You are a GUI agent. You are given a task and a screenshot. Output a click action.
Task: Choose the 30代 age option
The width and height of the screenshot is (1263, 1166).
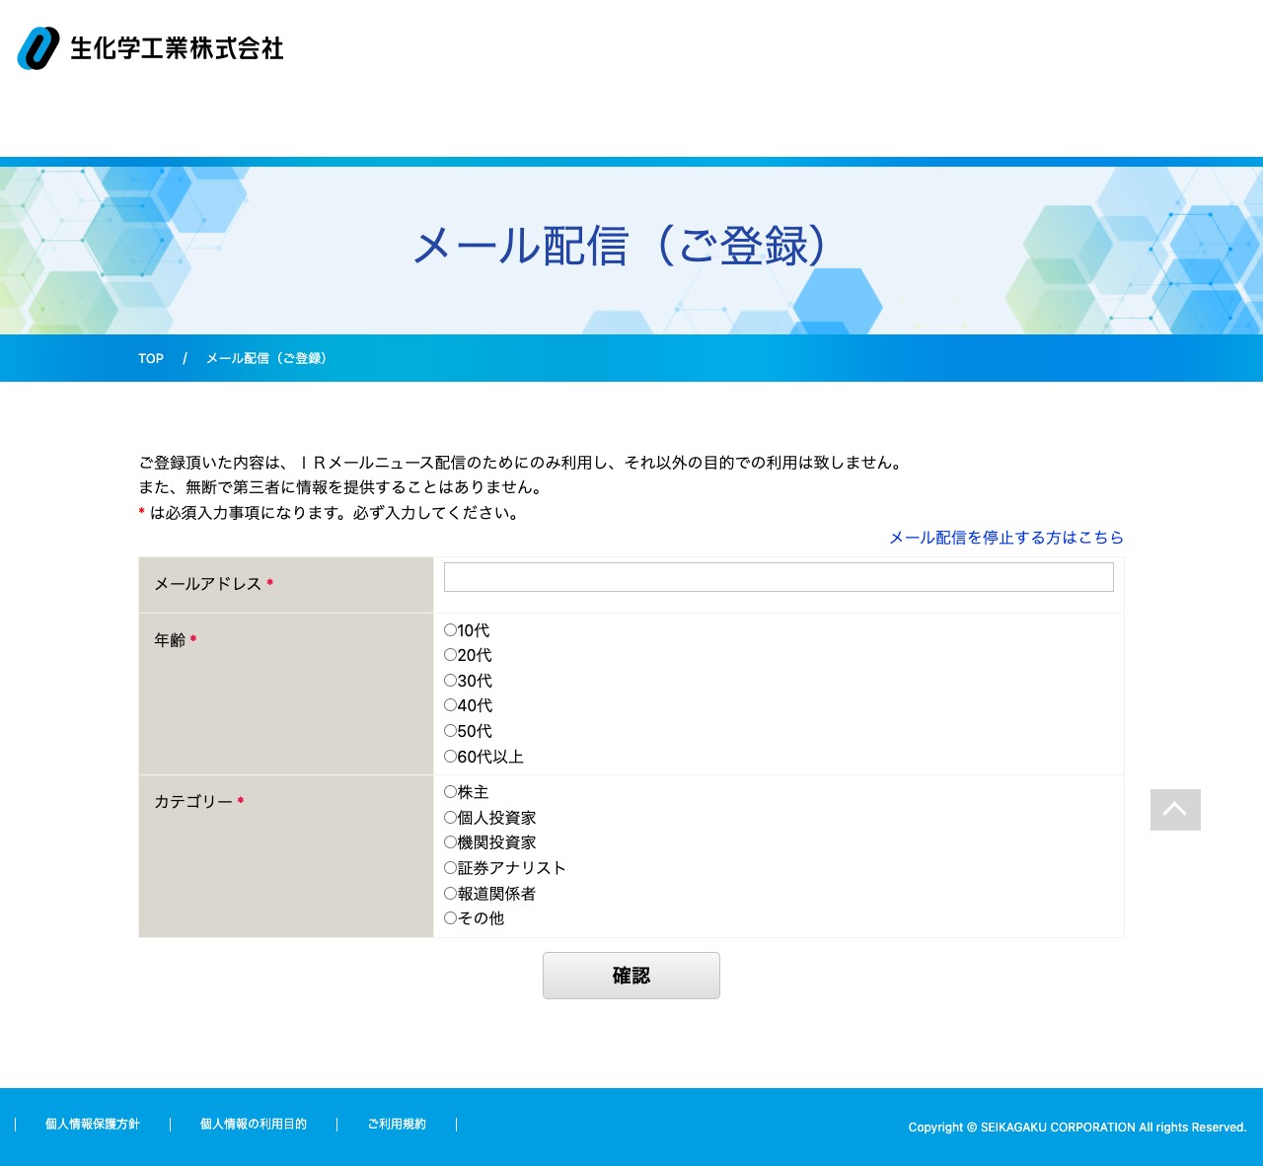click(x=450, y=681)
